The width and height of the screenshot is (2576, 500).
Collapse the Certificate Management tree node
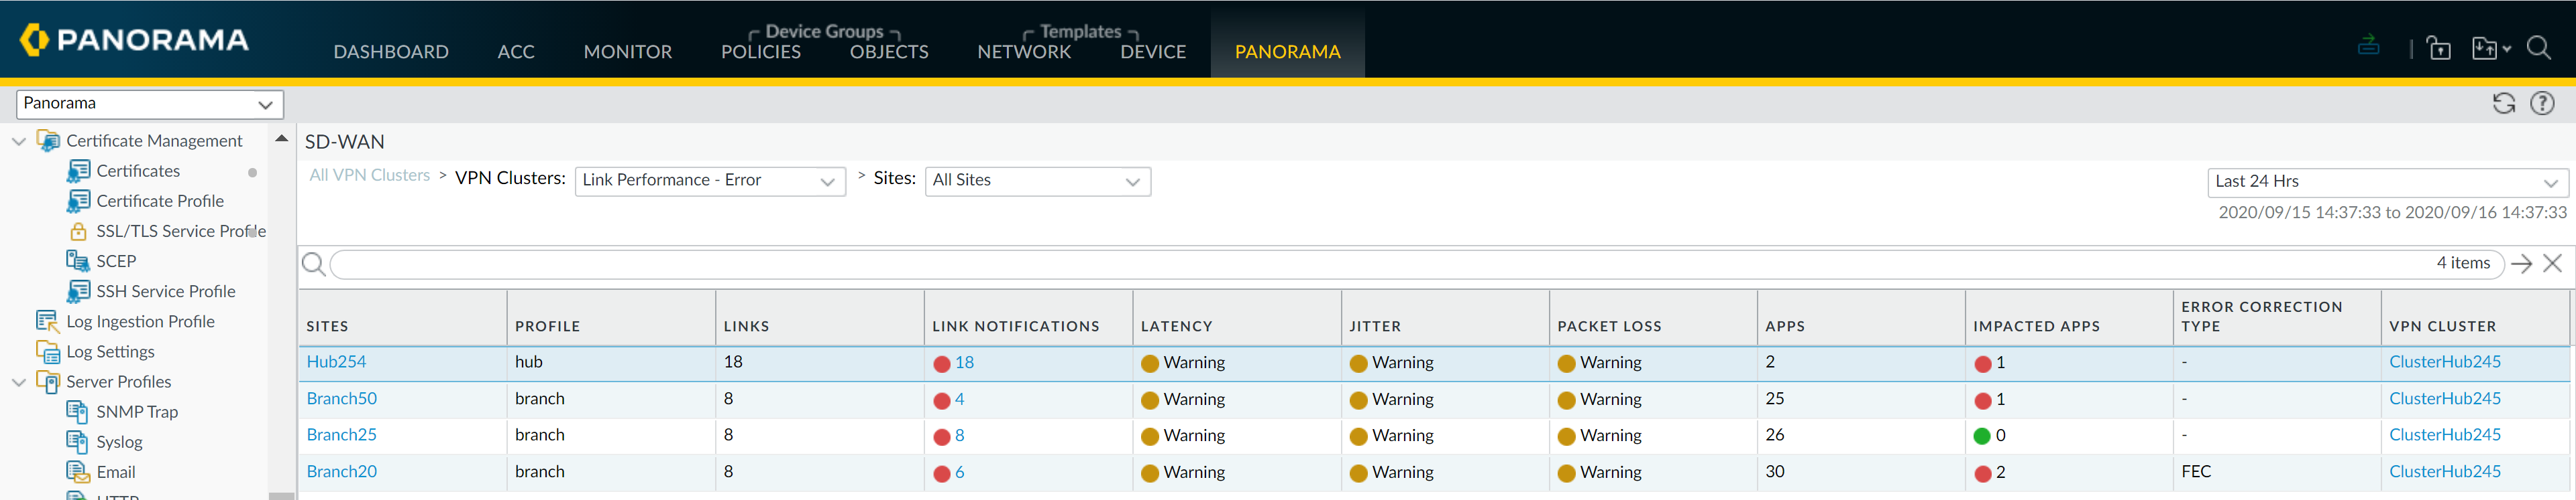(18, 142)
